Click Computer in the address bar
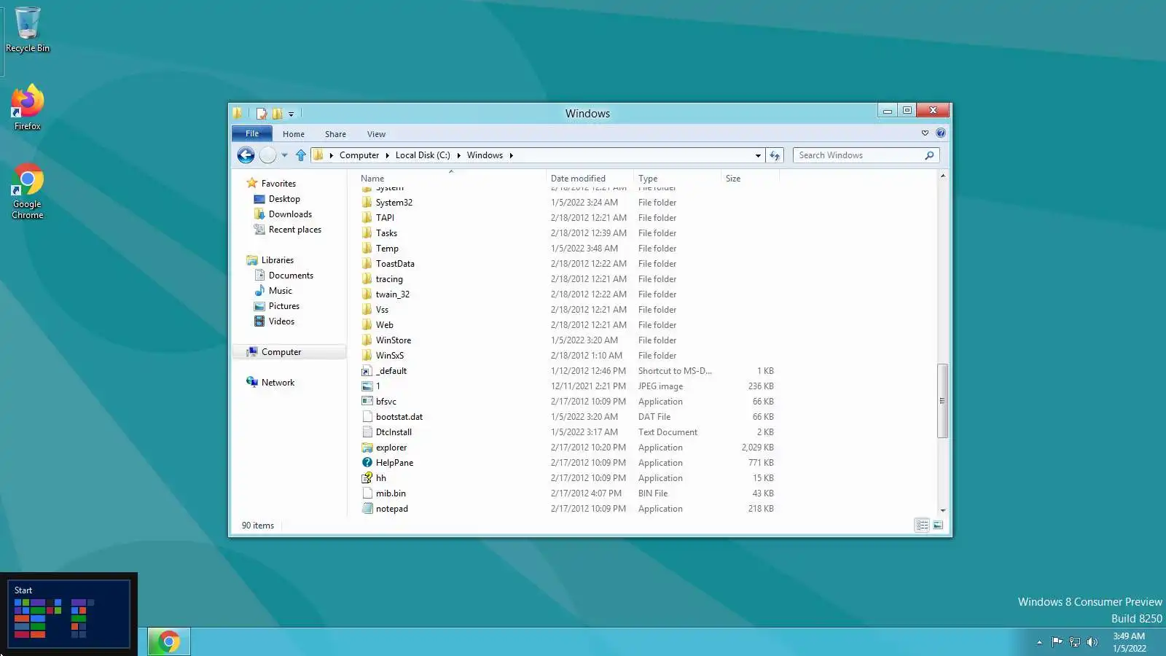 tap(359, 155)
